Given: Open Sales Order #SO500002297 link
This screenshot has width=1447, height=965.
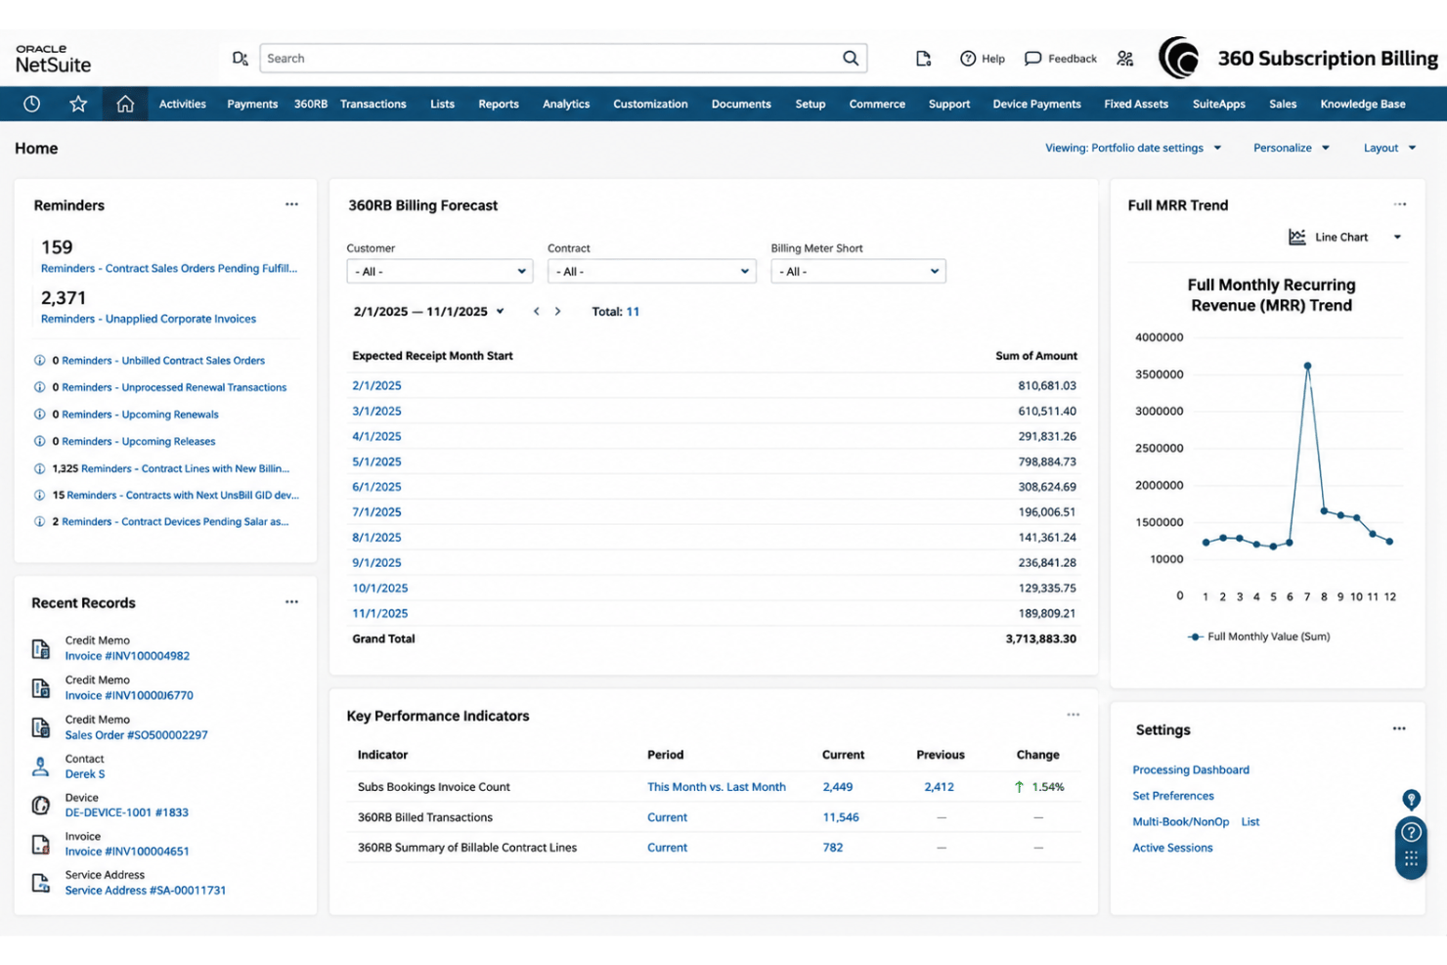Looking at the screenshot, I should [136, 735].
